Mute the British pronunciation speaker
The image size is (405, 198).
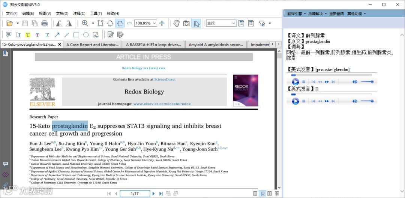pos(355,101)
